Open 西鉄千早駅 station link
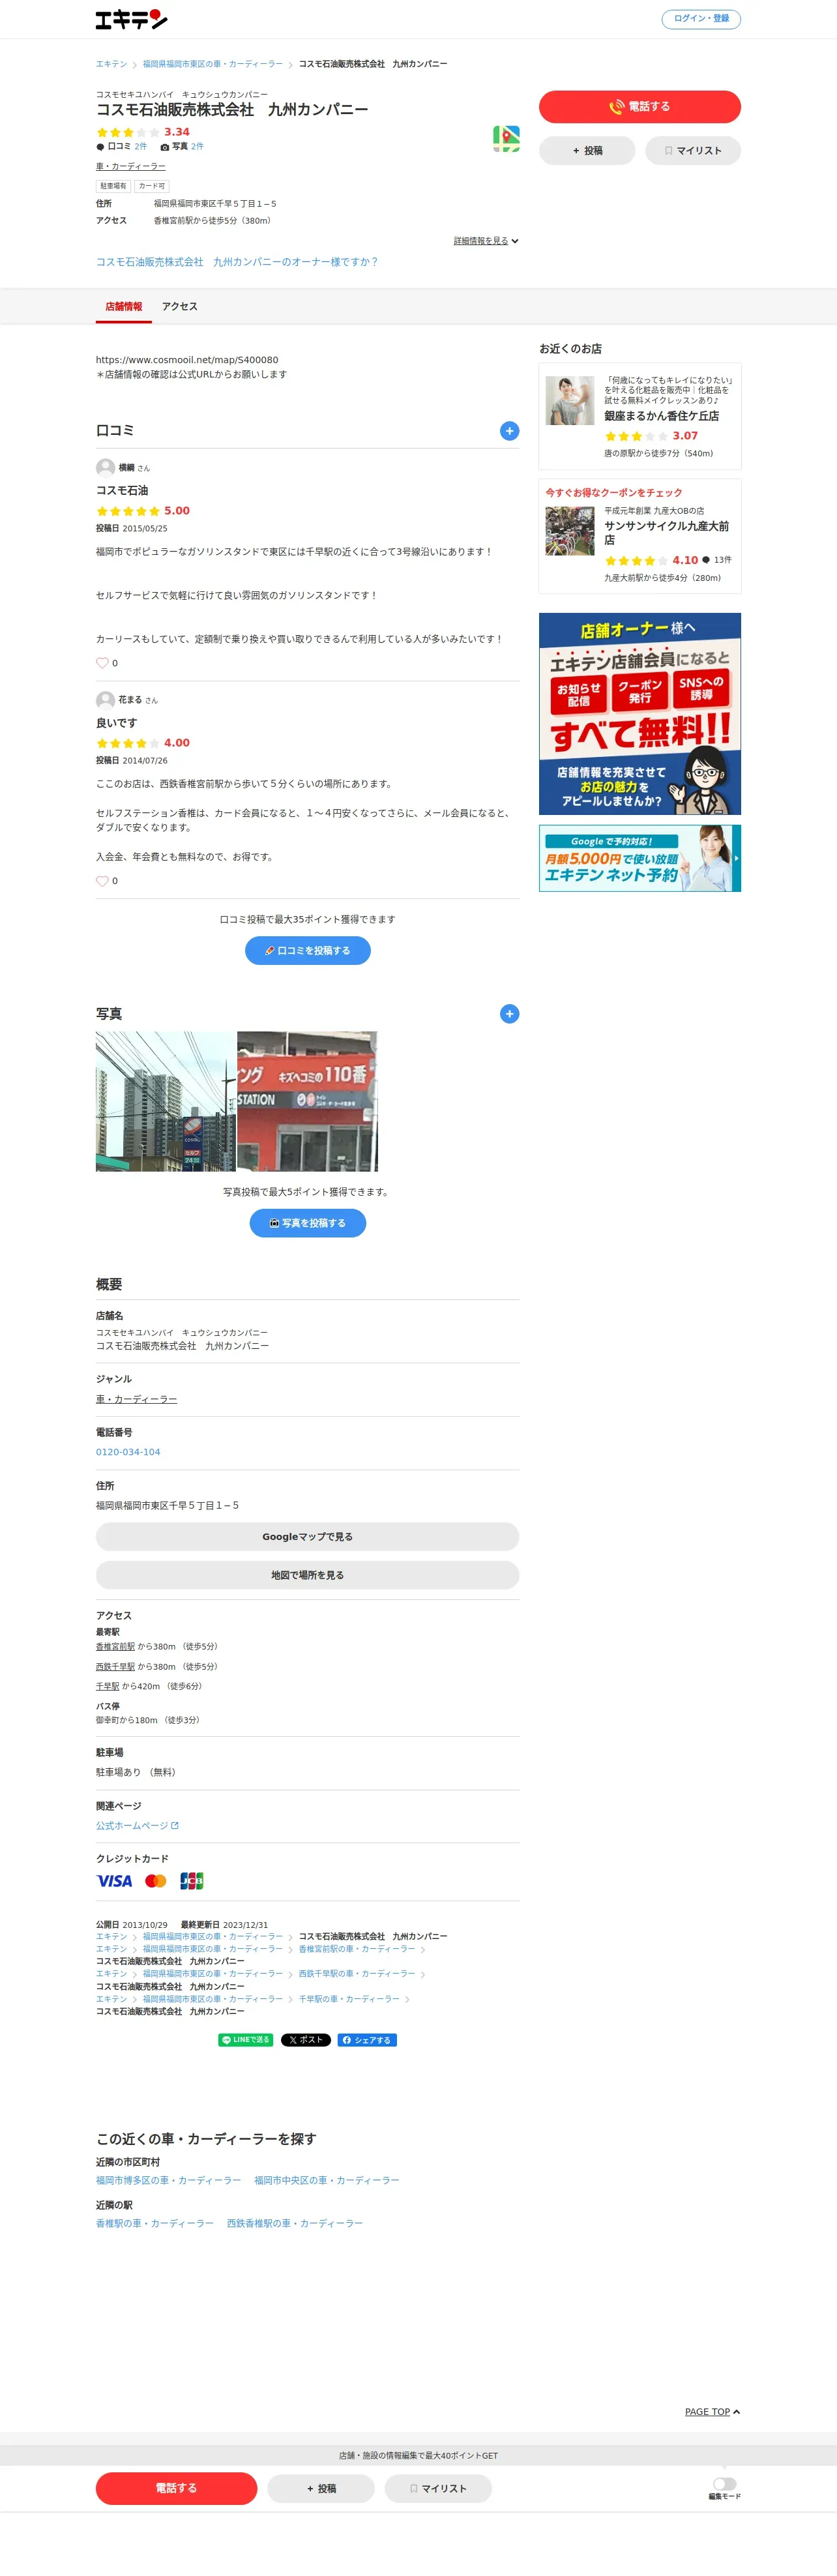The height and width of the screenshot is (2576, 837). [115, 1667]
